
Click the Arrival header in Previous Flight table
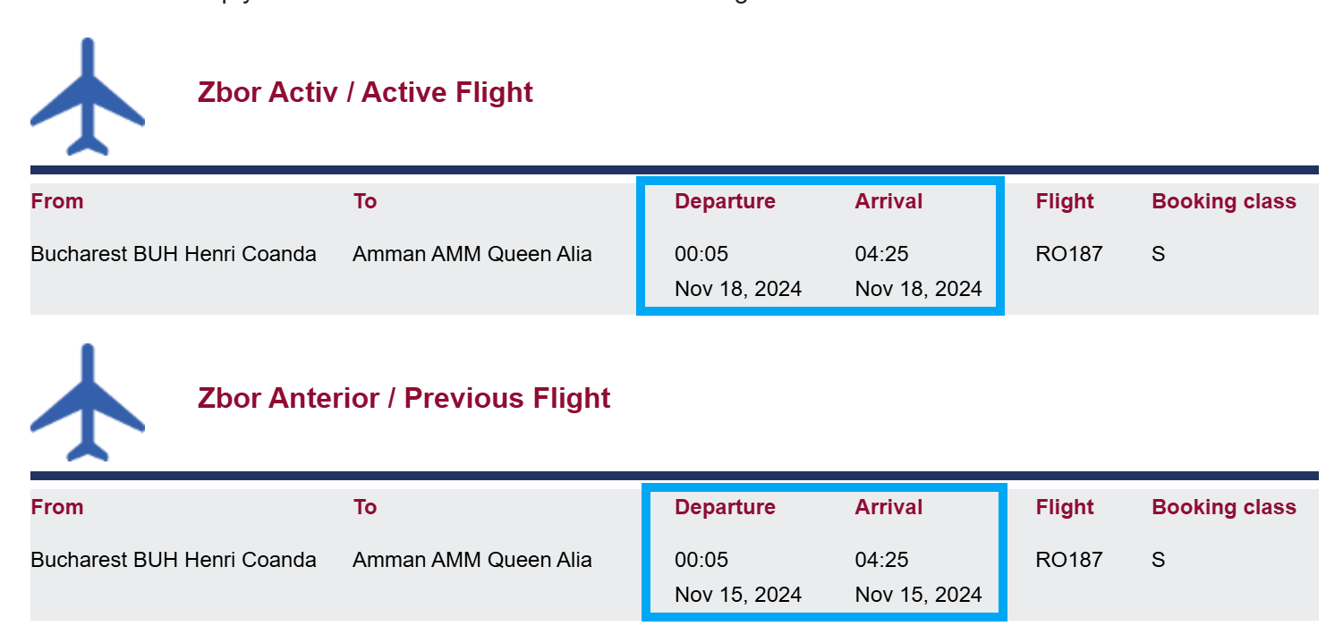click(888, 507)
